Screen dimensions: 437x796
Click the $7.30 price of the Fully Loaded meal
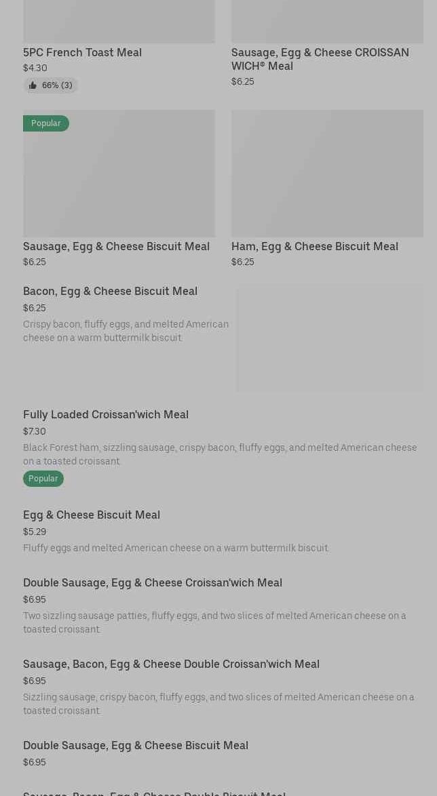pos(35,431)
